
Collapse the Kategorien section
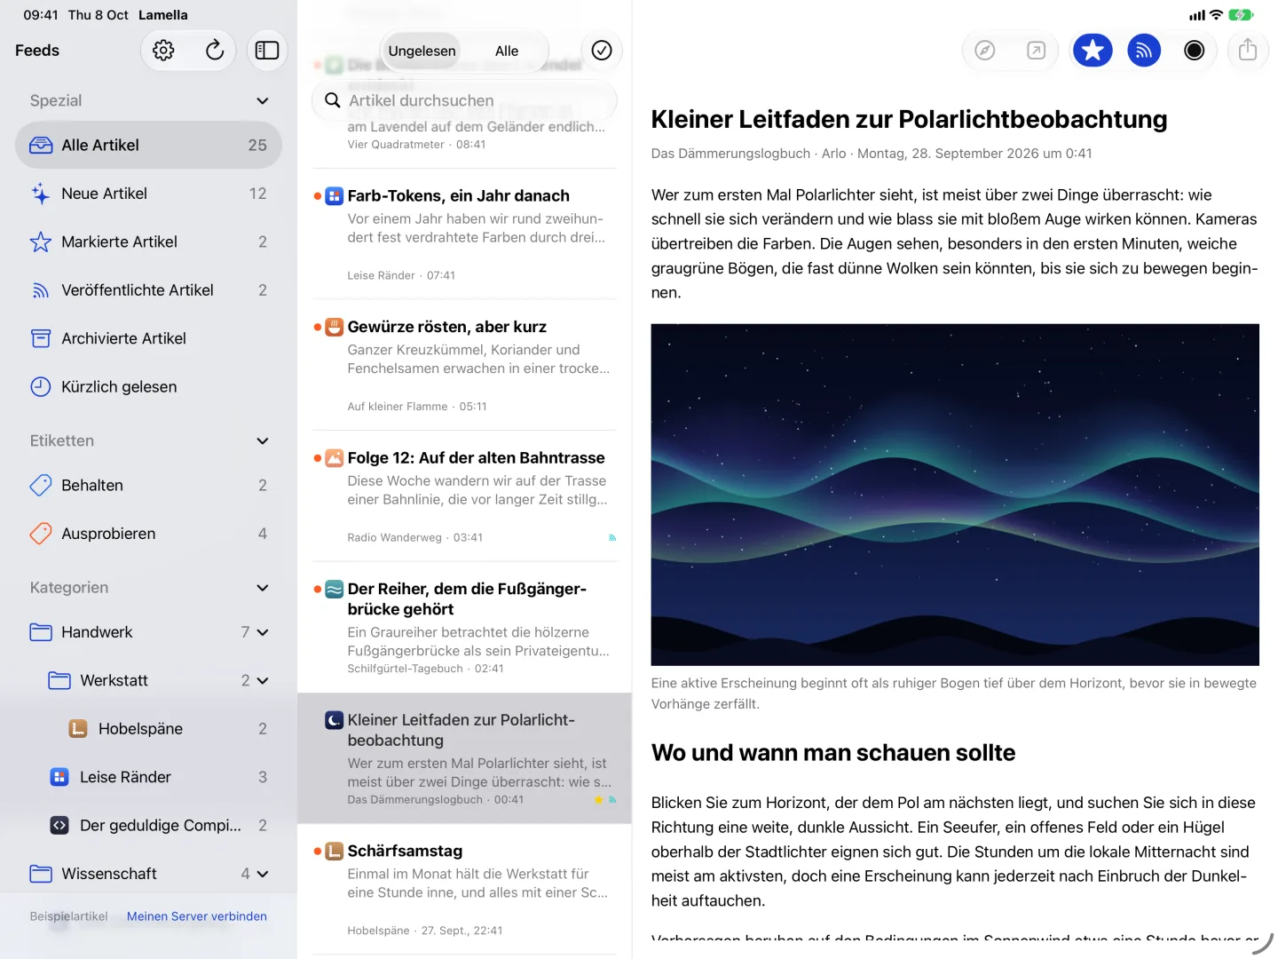(263, 588)
